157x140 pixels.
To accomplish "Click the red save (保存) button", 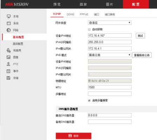I will [x=74, y=136].
